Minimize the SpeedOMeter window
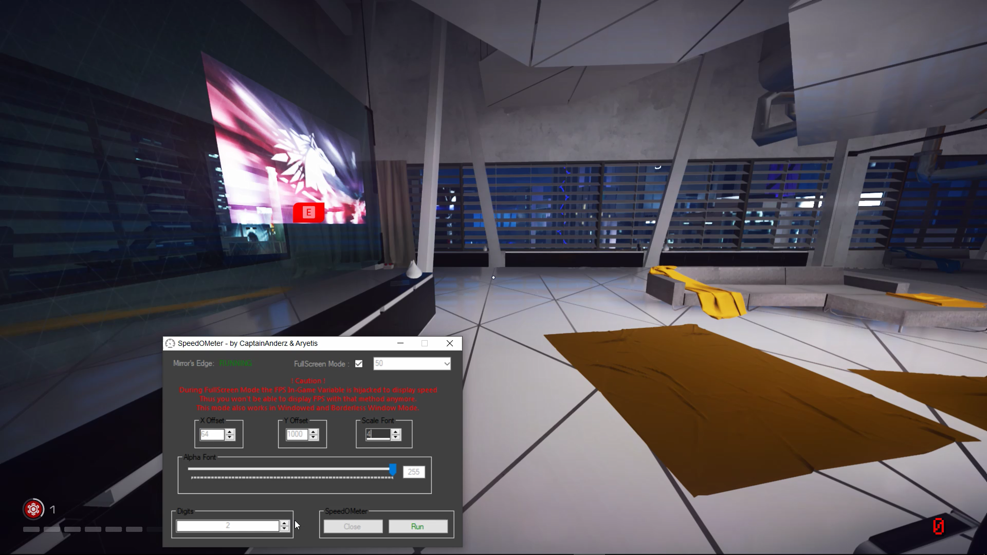 (x=400, y=343)
